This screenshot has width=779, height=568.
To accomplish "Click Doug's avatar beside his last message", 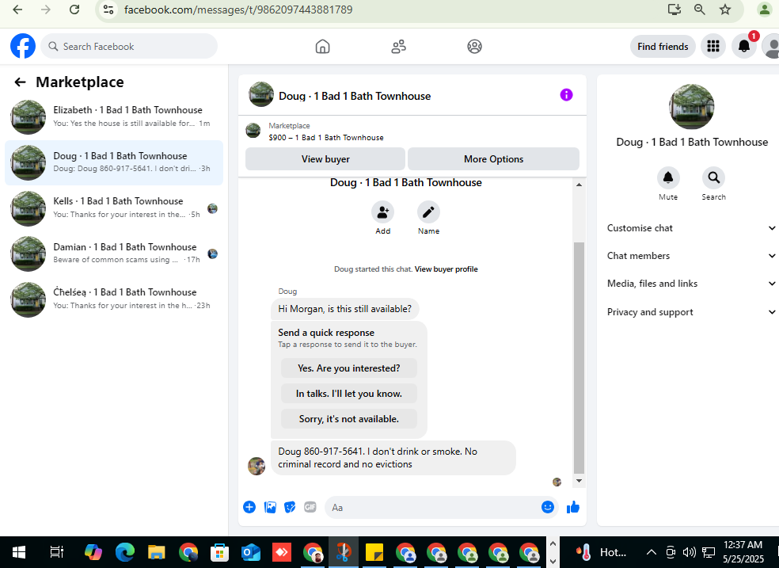I will click(256, 466).
